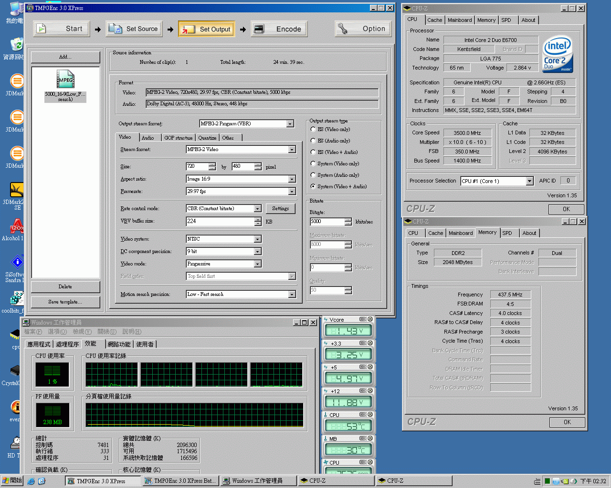Open the Quantize tab
611x488 pixels.
point(208,138)
